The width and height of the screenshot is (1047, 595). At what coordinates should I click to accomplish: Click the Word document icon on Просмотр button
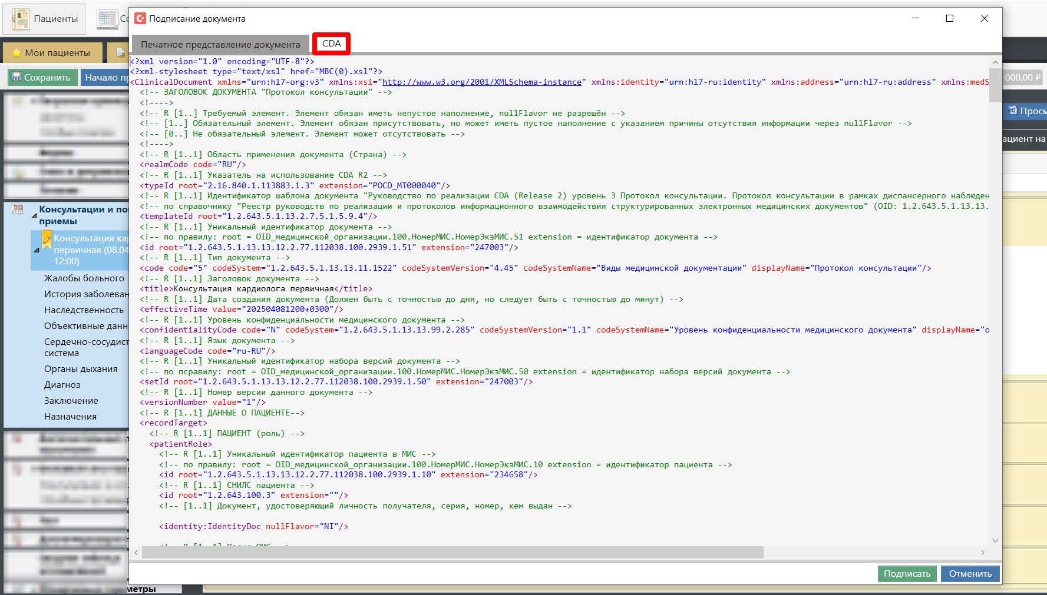(1013, 111)
